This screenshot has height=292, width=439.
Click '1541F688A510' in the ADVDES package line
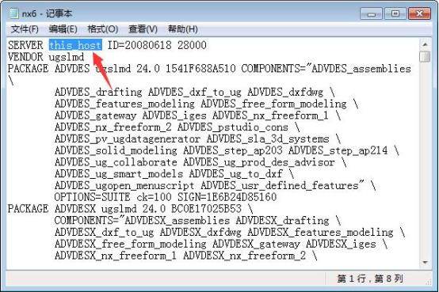point(200,69)
